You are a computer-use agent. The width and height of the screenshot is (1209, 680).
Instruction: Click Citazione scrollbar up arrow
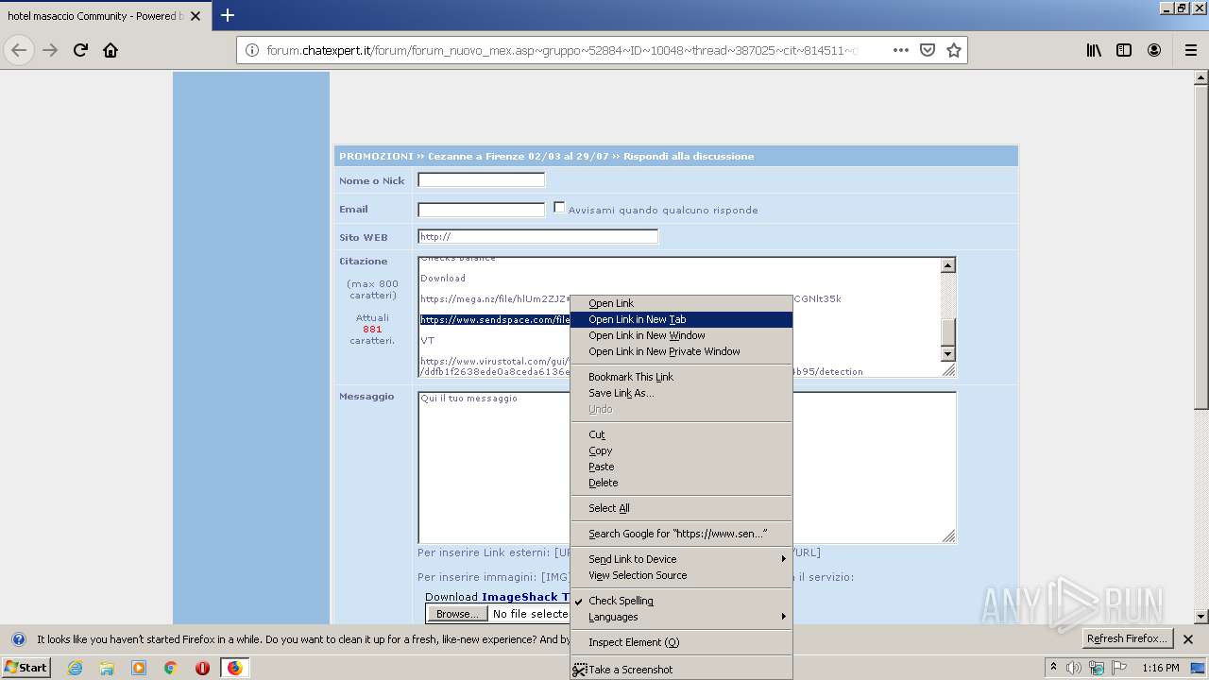coord(948,265)
